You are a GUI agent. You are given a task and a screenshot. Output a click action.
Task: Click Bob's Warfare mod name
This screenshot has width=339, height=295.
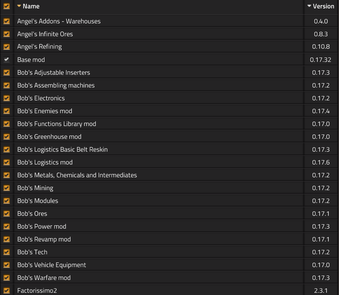point(44,278)
